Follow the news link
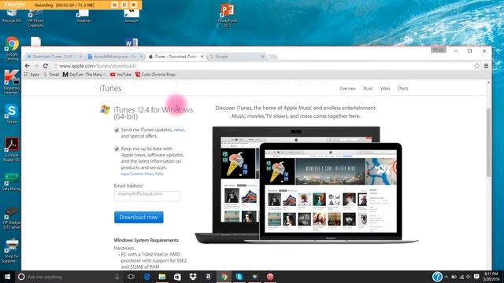 tap(179, 130)
